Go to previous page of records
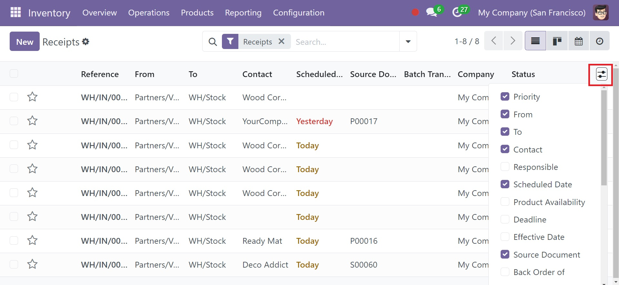619x285 pixels. pyautogui.click(x=494, y=41)
